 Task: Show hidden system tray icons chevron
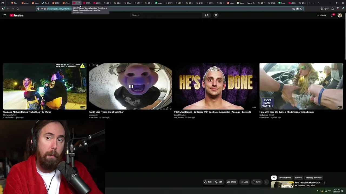[317, 191]
